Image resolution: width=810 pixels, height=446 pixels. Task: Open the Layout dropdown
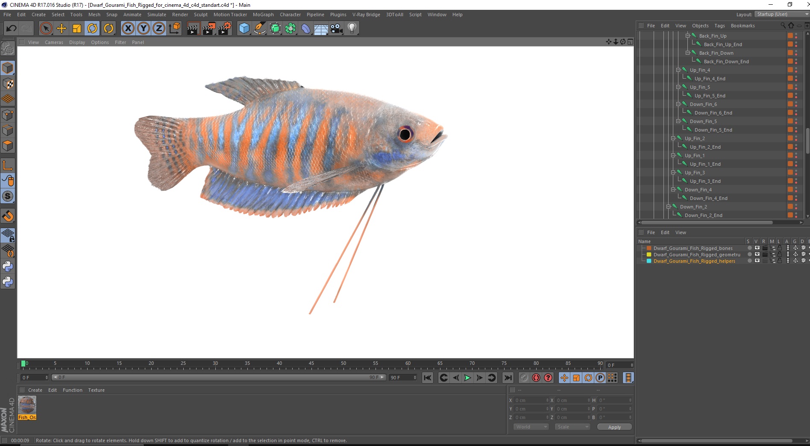[781, 14]
